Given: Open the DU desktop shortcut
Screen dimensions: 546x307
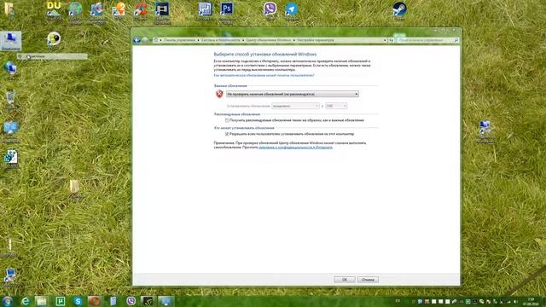Looking at the screenshot, I should (x=54, y=9).
